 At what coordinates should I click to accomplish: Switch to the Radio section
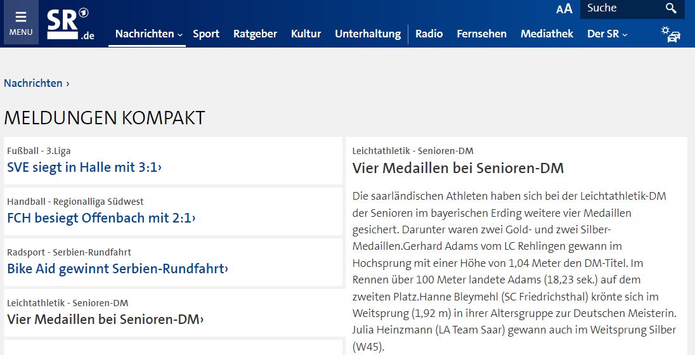click(x=429, y=34)
